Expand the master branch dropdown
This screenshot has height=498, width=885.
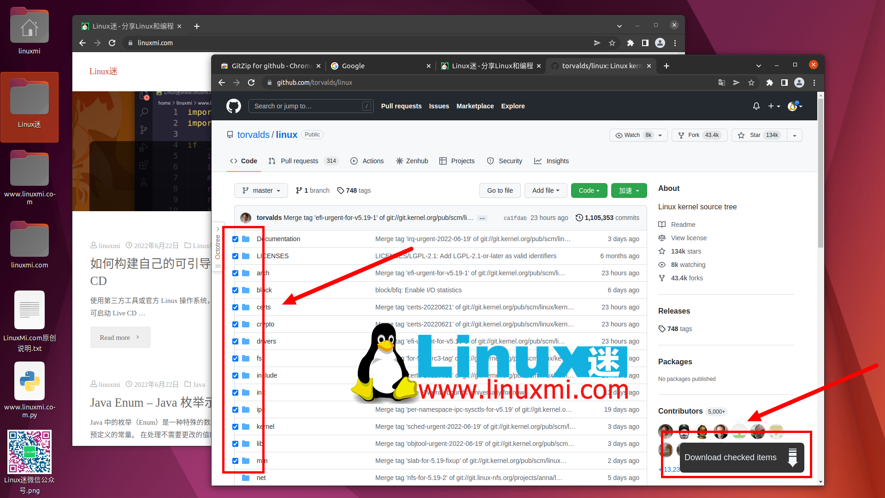(x=260, y=190)
